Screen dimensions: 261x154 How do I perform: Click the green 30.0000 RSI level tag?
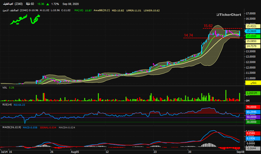(x=253, y=122)
